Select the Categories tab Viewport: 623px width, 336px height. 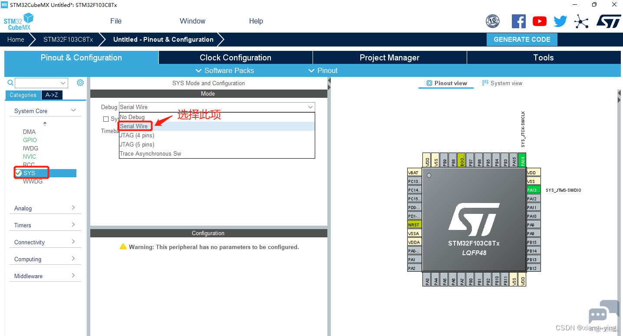pyautogui.click(x=23, y=95)
